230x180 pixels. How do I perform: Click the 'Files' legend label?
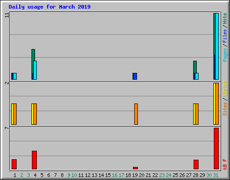coord(225,36)
